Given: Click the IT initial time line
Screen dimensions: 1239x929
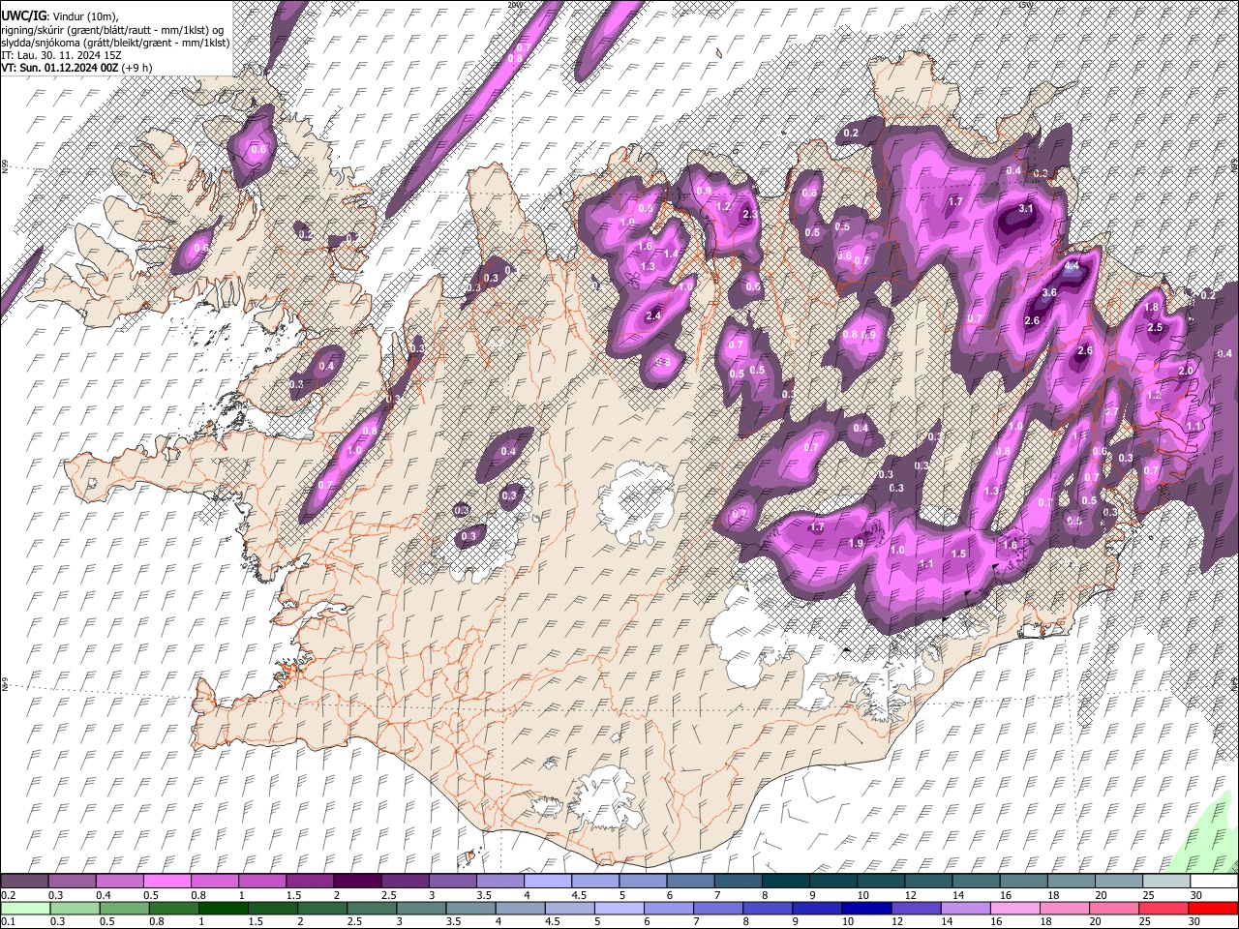Looking at the screenshot, I should (61, 55).
